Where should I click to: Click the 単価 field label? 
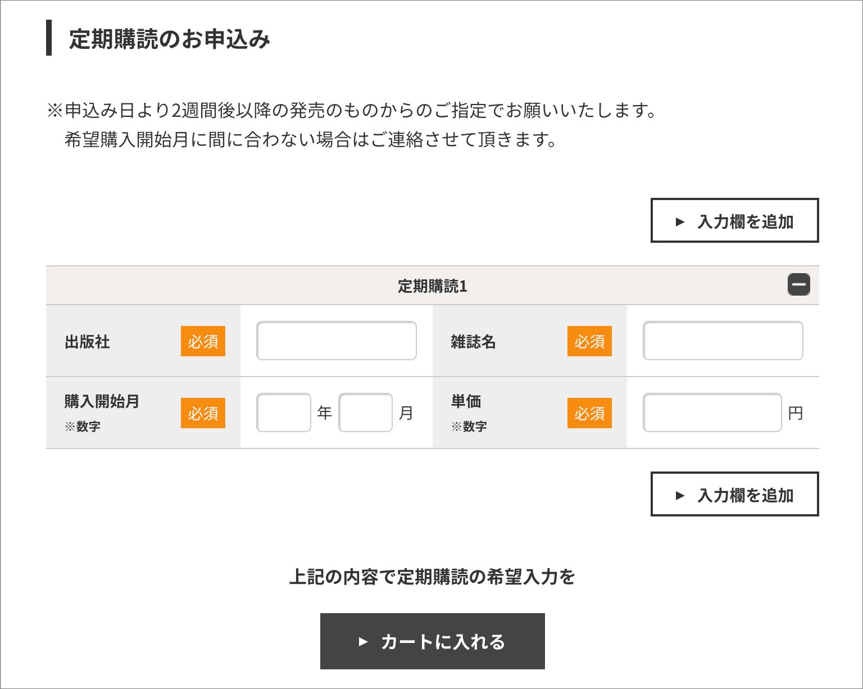[x=466, y=401]
